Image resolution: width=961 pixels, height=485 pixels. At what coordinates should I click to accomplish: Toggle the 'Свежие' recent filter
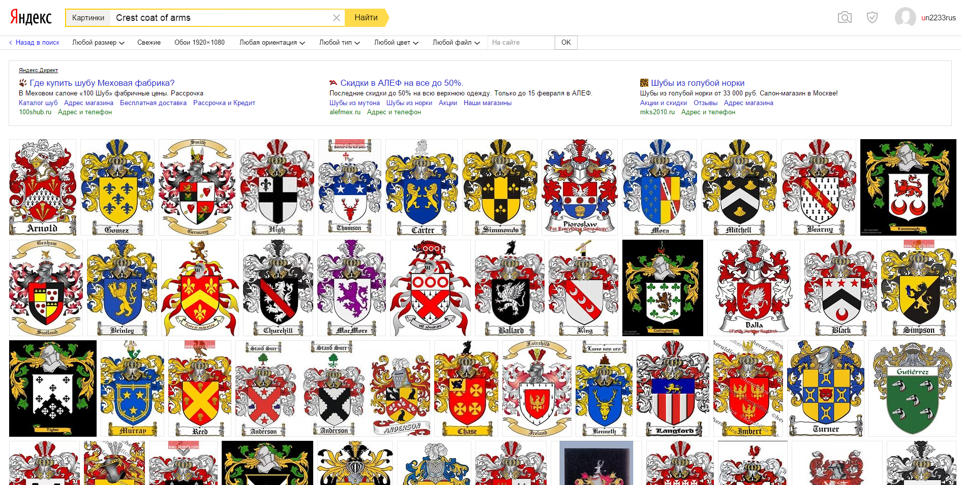click(149, 43)
